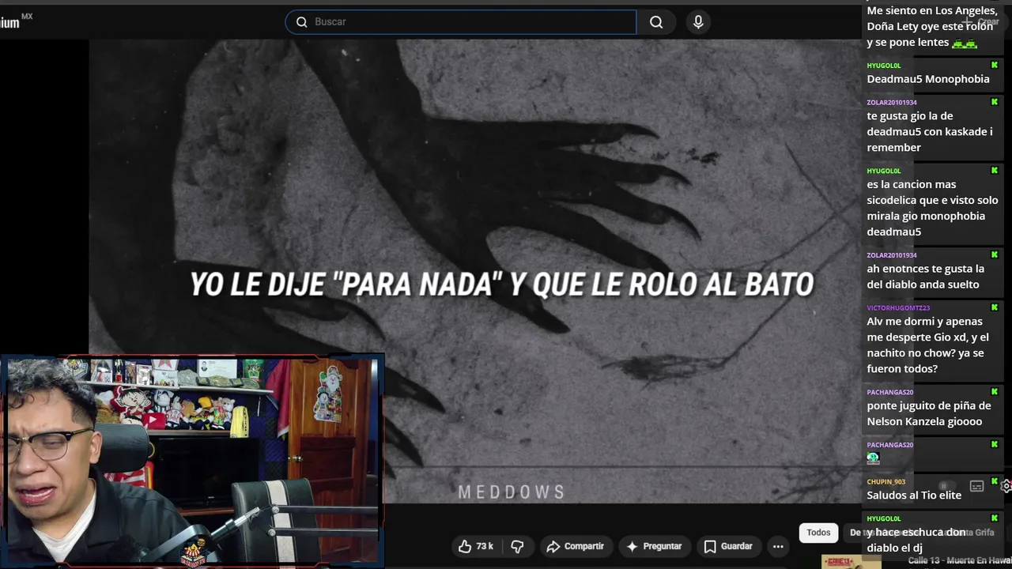The image size is (1012, 569).
Task: Click chat username PACHANGAS20 above 'ponte juguito'
Action: (889, 392)
